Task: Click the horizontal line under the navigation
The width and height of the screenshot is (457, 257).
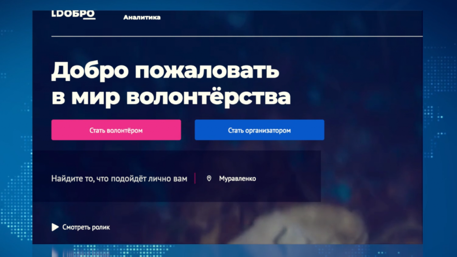Action: coord(237,37)
